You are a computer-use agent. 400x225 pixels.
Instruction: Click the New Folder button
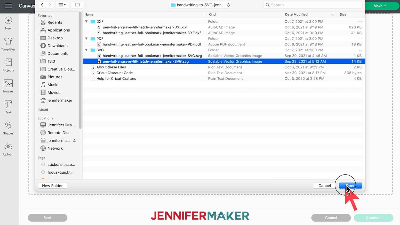click(x=52, y=186)
